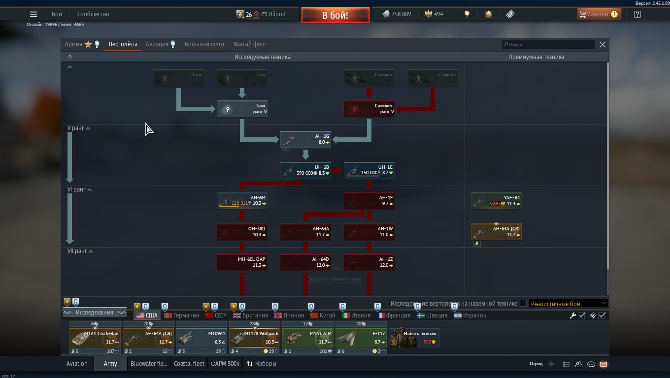Select the Германия nation tab
The image size is (670, 378).
tap(181, 315)
